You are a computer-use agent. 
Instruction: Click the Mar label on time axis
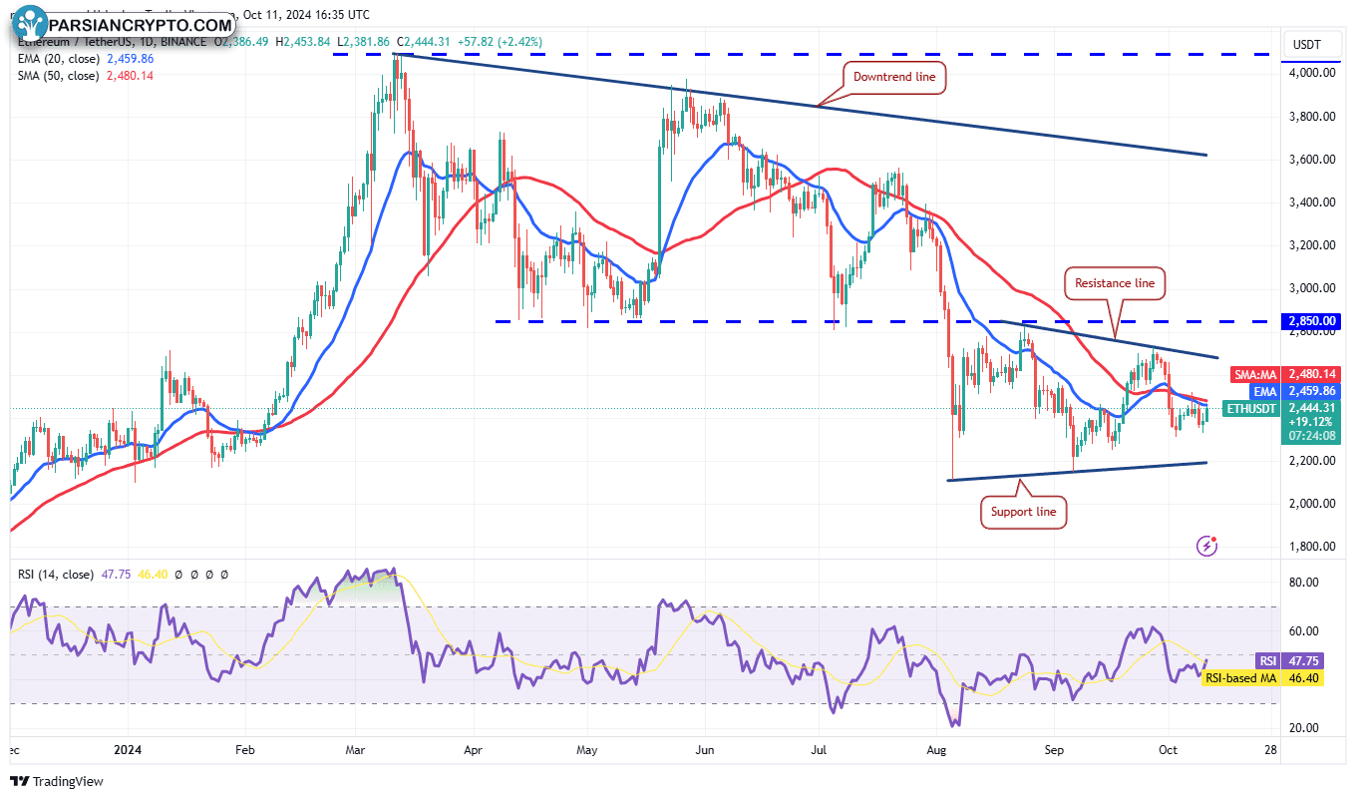pyautogui.click(x=357, y=749)
